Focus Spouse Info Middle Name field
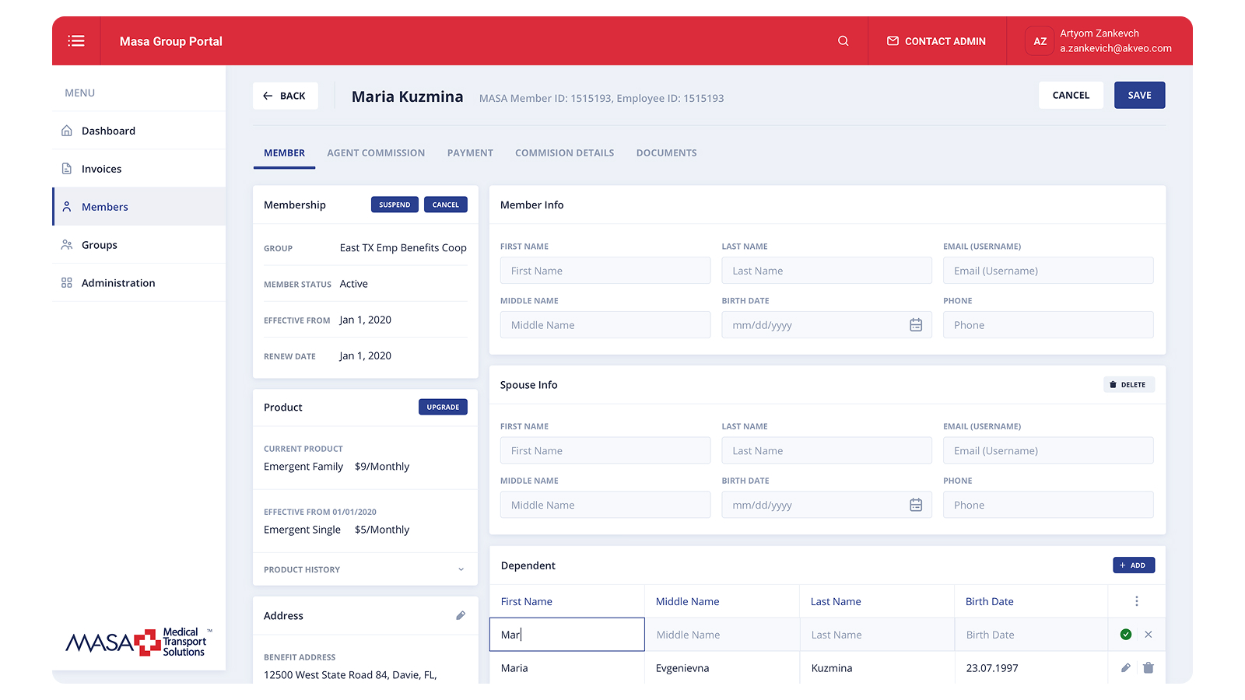Image resolution: width=1245 pixels, height=700 pixels. [605, 505]
